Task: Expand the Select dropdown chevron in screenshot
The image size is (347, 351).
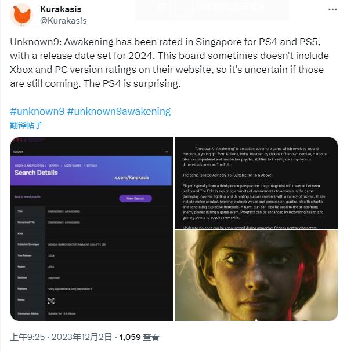Action: point(167,152)
